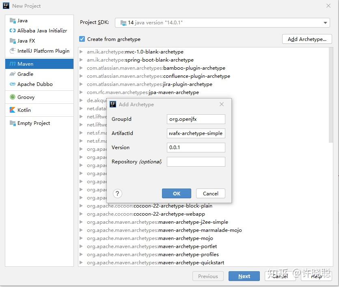The image size is (339, 287).
Task: Click the Previous button
Action: [x=208, y=276]
